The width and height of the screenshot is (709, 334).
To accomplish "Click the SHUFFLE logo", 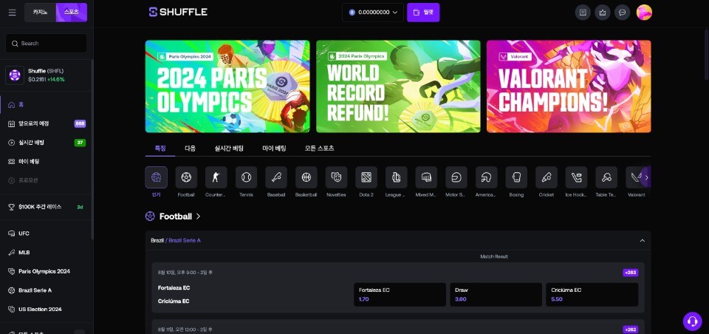I will (178, 13).
